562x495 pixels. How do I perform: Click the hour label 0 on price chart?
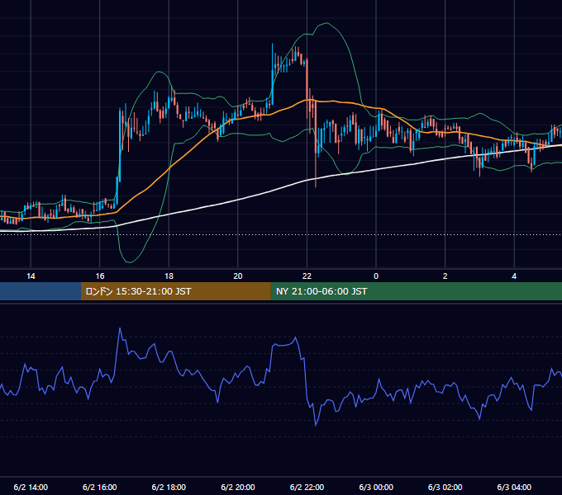coord(376,276)
